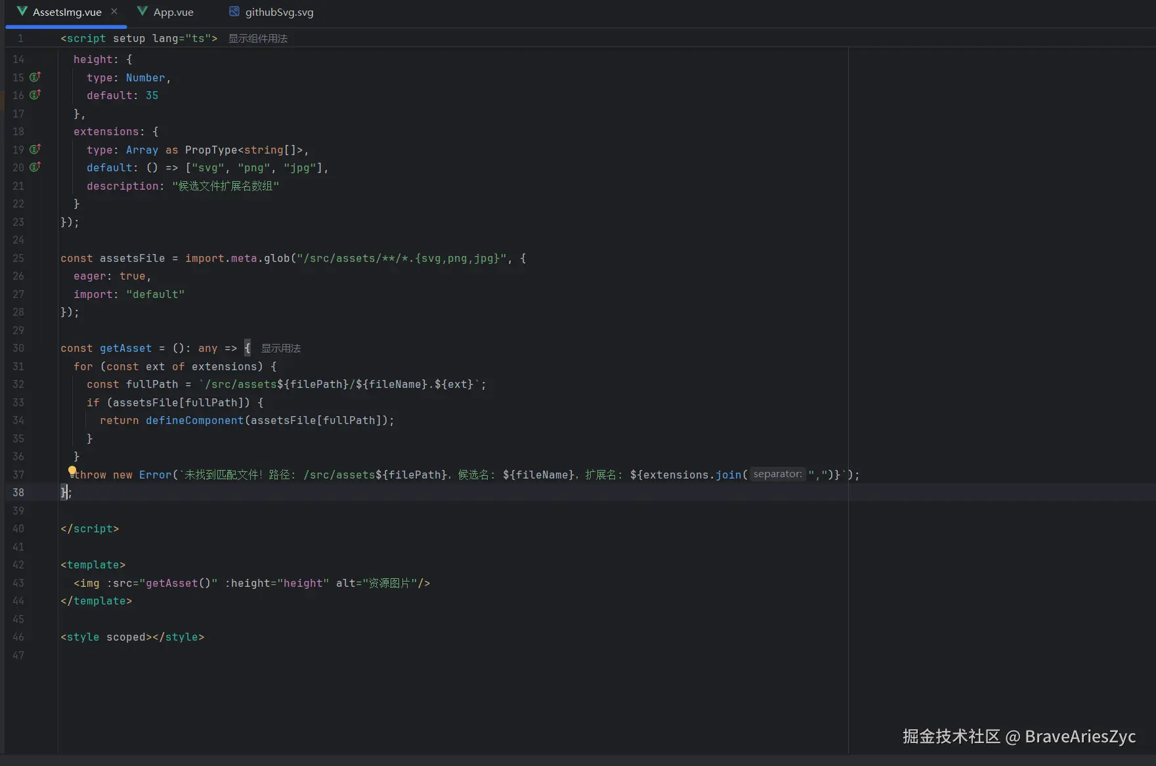The height and width of the screenshot is (766, 1156).
Task: Click the "description" key on line 21
Action: 123,186
